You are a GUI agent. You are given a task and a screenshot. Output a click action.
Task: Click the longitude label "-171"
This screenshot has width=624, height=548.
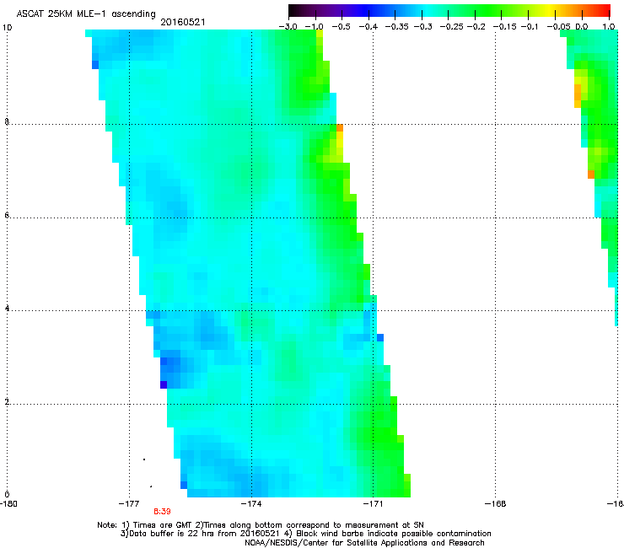[373, 504]
